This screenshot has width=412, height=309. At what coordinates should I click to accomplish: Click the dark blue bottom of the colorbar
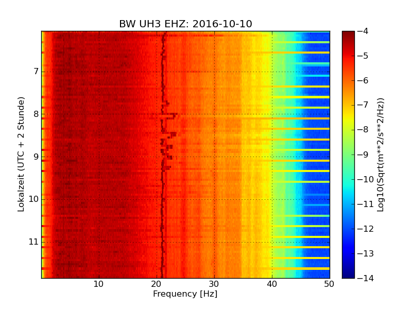click(x=348, y=274)
